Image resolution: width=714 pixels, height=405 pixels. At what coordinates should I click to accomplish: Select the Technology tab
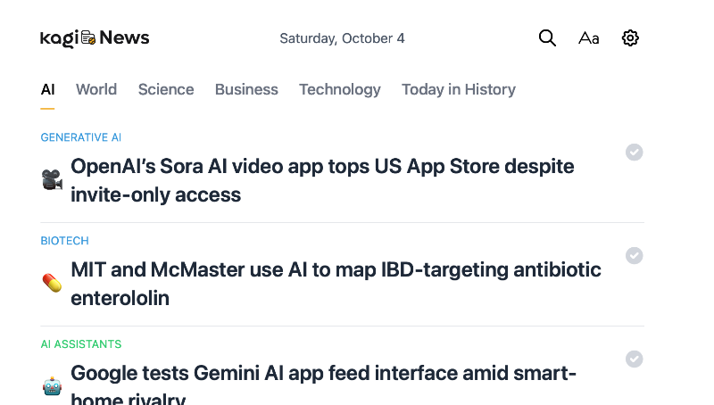(x=340, y=89)
